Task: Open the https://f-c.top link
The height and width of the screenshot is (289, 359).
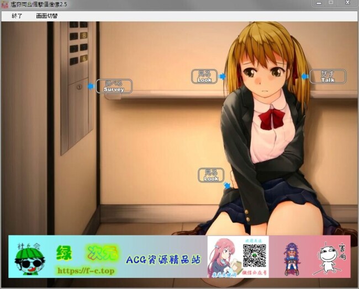Action: pos(85,271)
